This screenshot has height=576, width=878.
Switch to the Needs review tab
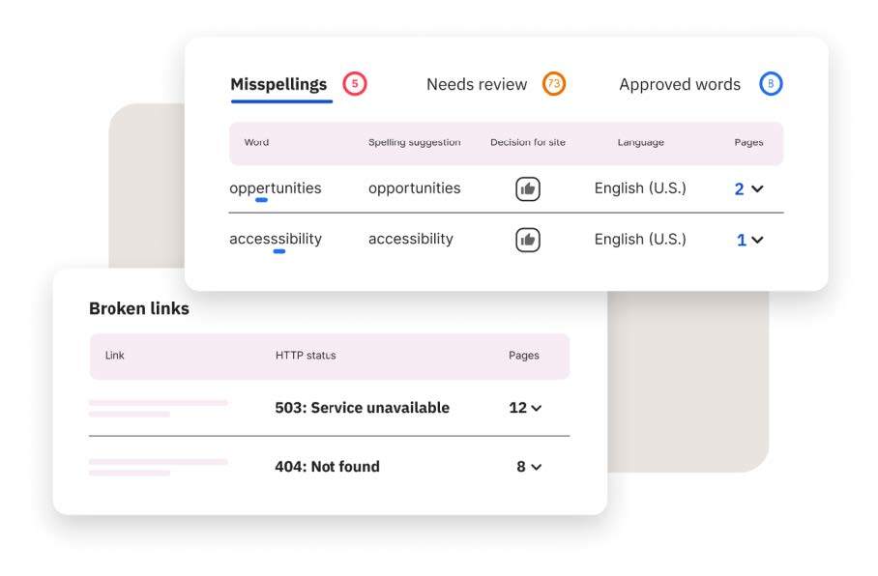point(477,84)
